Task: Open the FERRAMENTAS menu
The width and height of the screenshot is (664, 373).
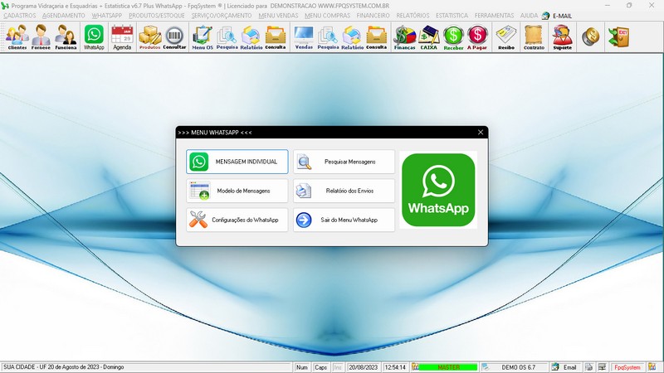Action: pos(494,16)
